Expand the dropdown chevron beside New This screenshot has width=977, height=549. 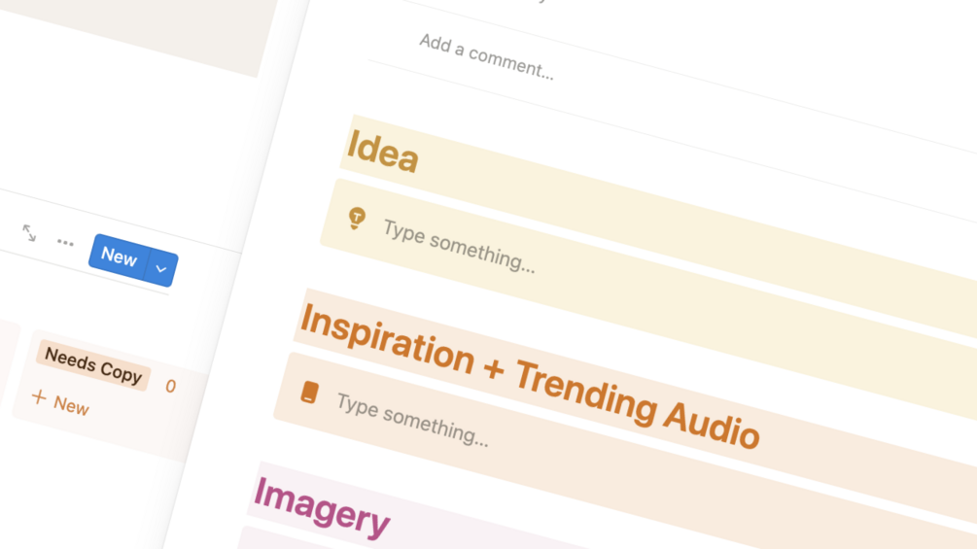click(161, 269)
